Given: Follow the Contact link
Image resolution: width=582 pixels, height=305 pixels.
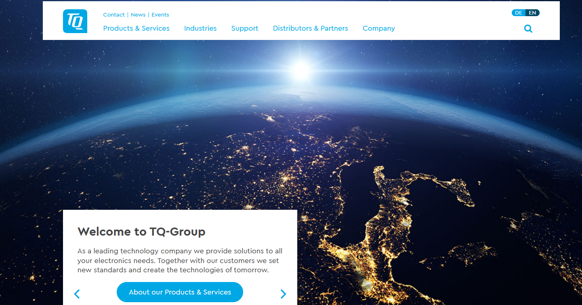Looking at the screenshot, I should (x=114, y=15).
